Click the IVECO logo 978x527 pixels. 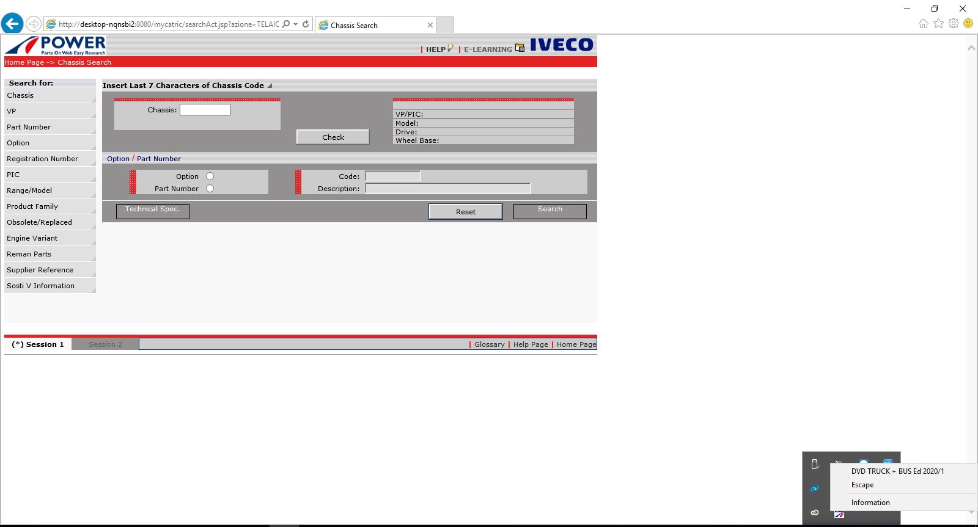pyautogui.click(x=561, y=45)
